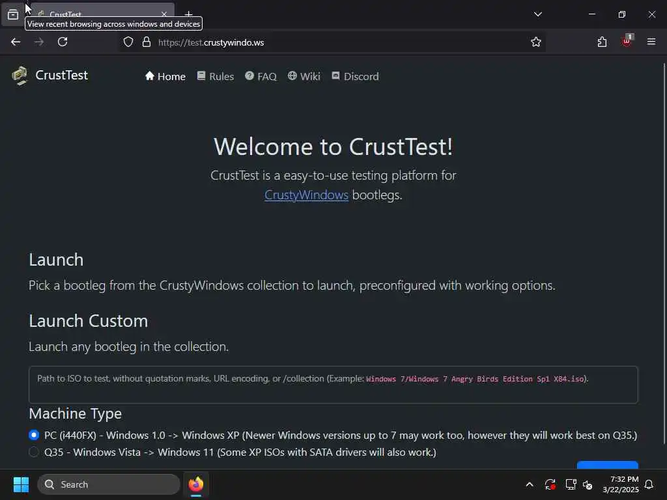Open the Extensions puzzle icon

[x=602, y=42]
